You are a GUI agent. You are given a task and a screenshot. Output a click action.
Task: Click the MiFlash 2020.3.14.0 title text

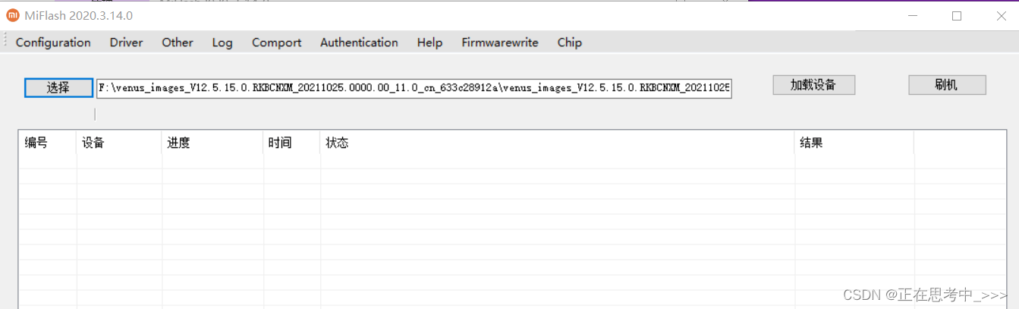79,15
